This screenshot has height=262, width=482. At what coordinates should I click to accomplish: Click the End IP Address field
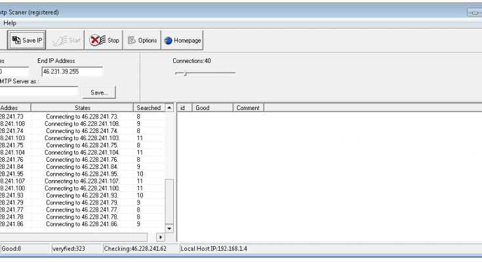pos(71,72)
